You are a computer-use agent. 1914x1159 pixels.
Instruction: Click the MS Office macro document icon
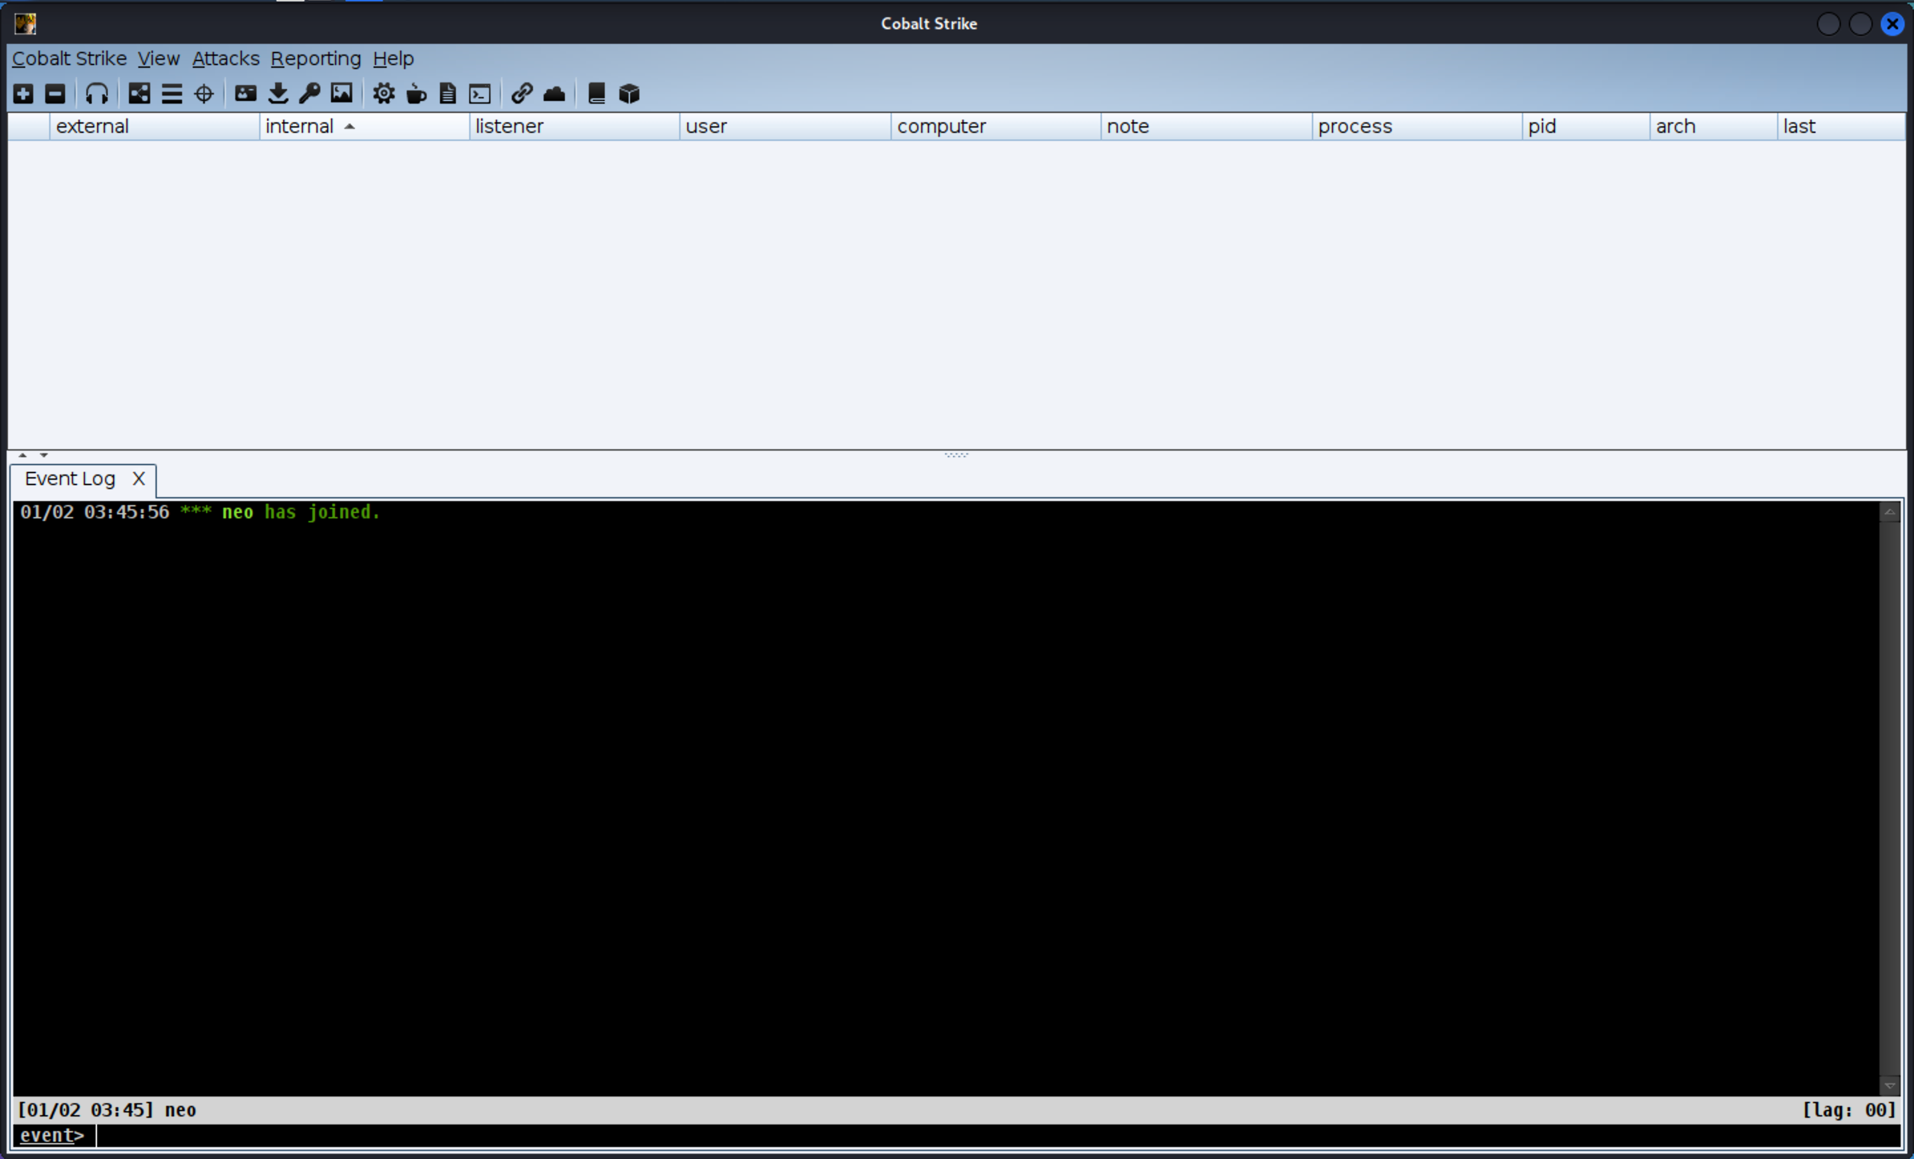point(448,94)
